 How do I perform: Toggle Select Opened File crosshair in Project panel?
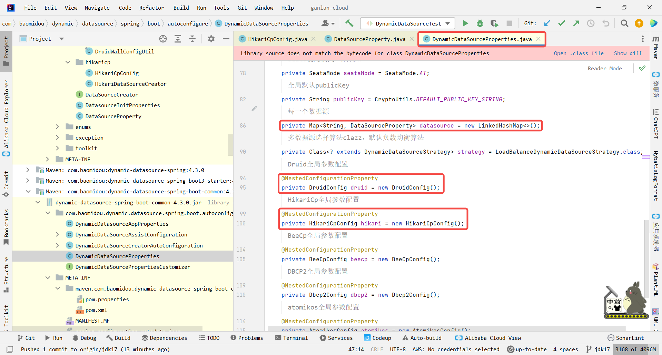tap(163, 39)
